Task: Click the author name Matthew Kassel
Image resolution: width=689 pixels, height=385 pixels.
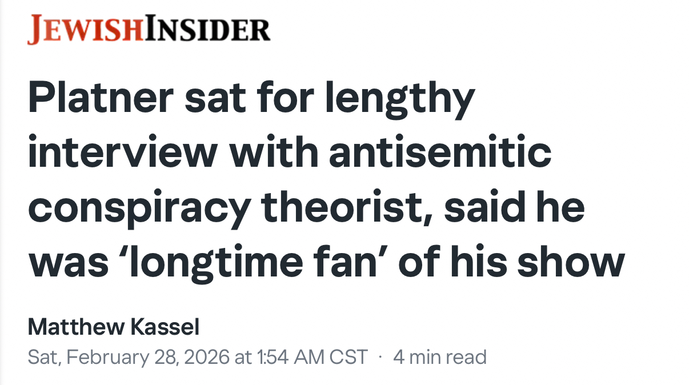Action: (x=114, y=328)
